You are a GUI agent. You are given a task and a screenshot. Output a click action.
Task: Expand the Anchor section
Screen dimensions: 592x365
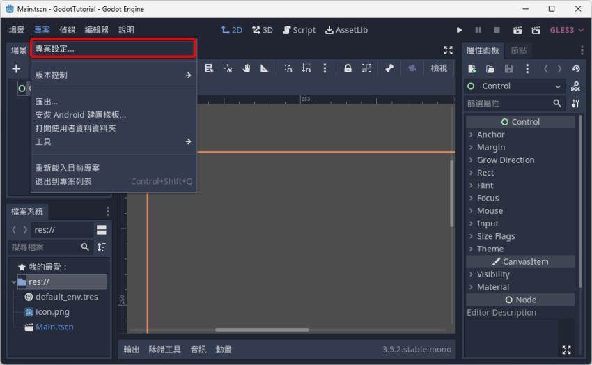click(x=520, y=134)
